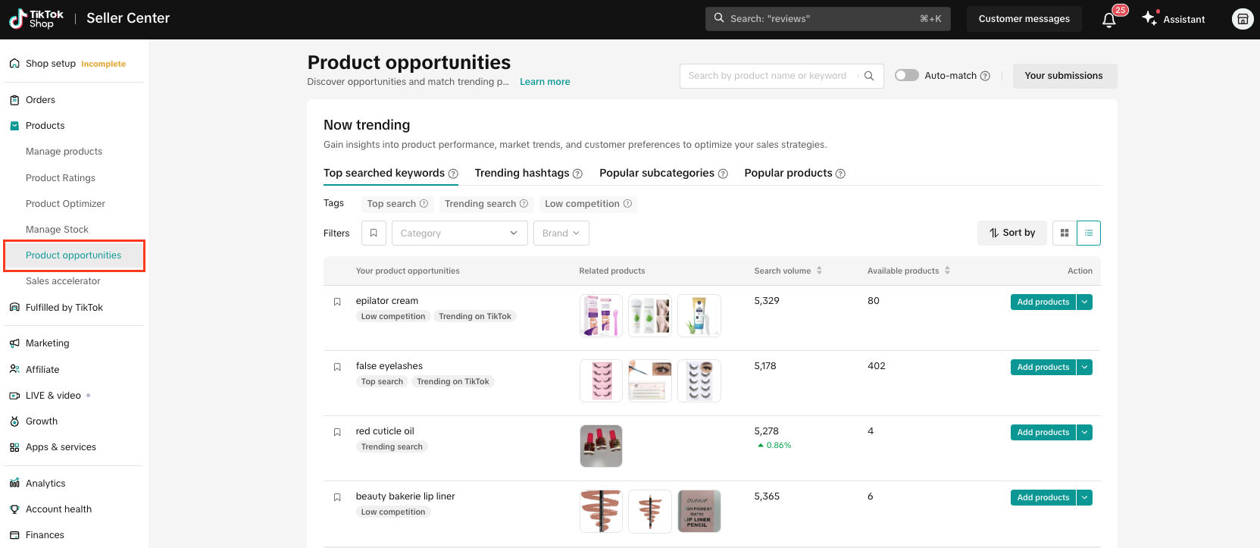This screenshot has height=548, width=1260.
Task: Click the shop profile avatar icon
Action: click(x=1242, y=19)
